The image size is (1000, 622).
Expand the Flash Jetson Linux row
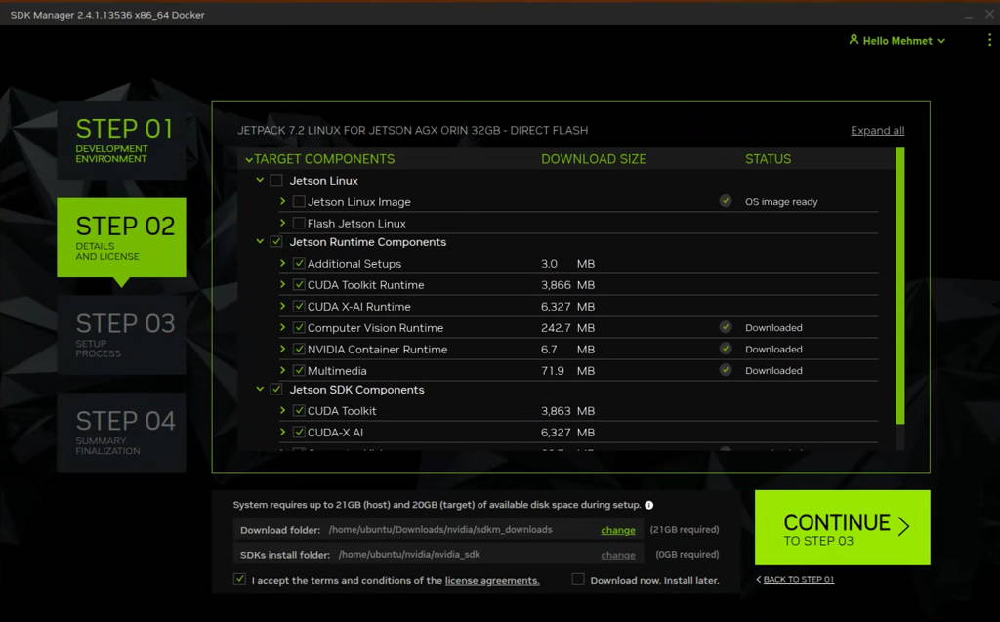[282, 223]
